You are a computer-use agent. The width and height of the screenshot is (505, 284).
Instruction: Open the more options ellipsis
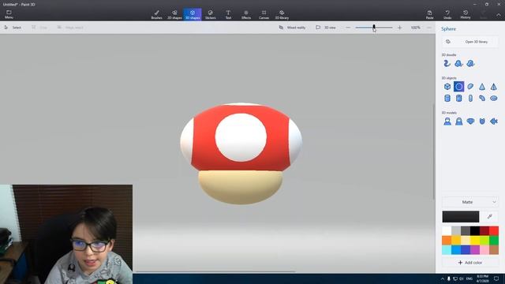429,28
